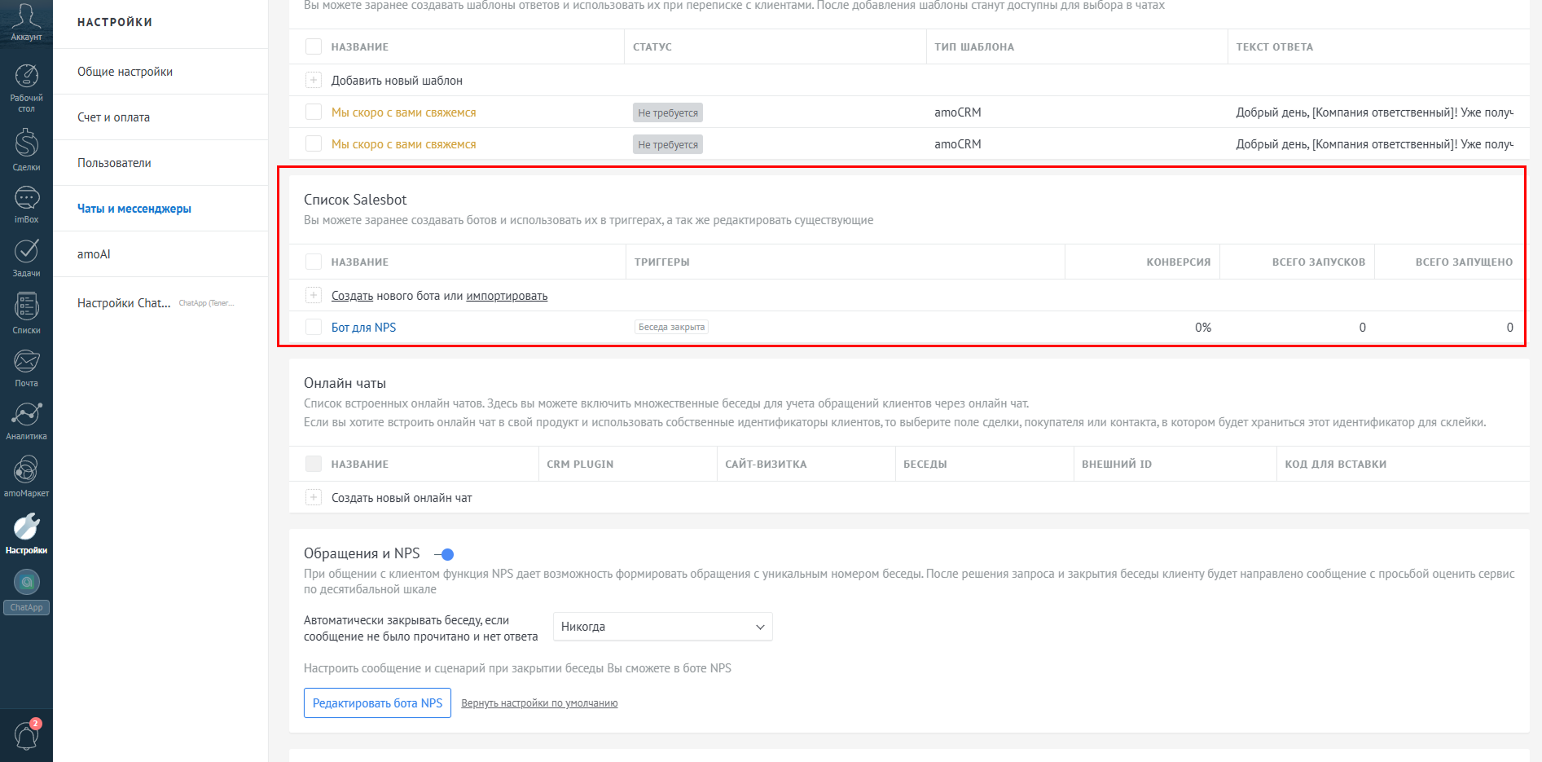Viewport: 1542px width, 762px height.
Task: Select all Salesbot rows via header checkbox
Action: [x=314, y=262]
